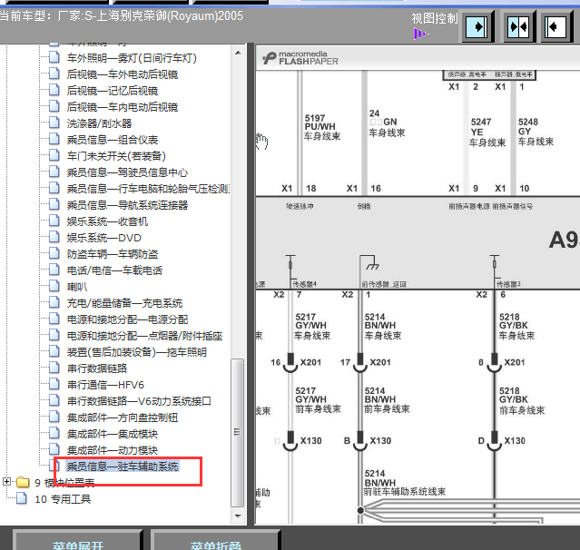Click wire label 5197 PU/WH in diagram
Viewport: 580px width, 550px height.
[x=320, y=123]
